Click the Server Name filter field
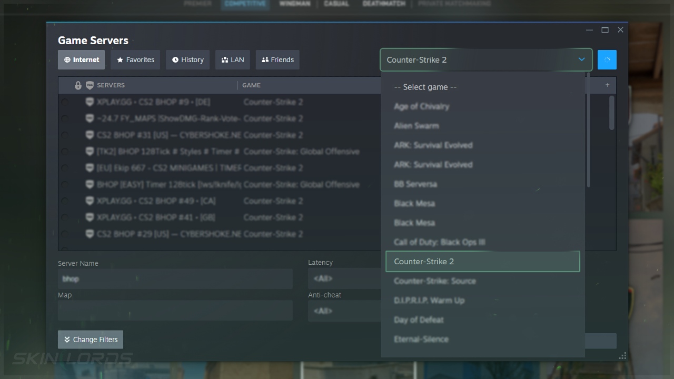Screen dimensions: 674x379 tap(175, 278)
